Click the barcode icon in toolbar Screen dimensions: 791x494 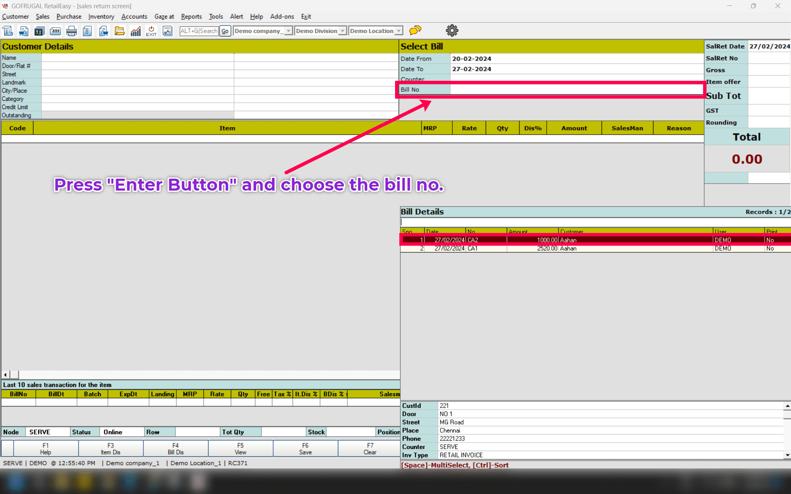point(55,31)
